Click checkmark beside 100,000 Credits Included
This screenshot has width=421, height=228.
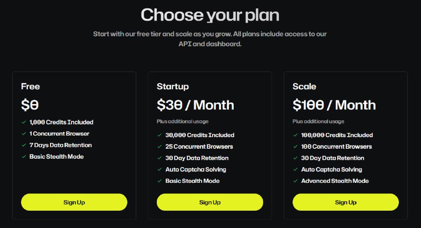pyautogui.click(x=295, y=135)
